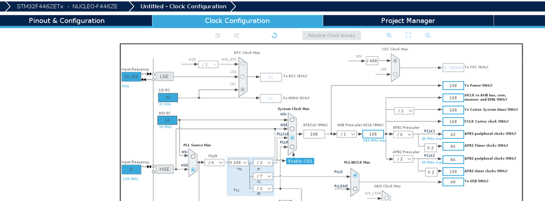Click the To IWDG 32 KHz field
Viewport: 545px width, 201px height.
point(271,98)
